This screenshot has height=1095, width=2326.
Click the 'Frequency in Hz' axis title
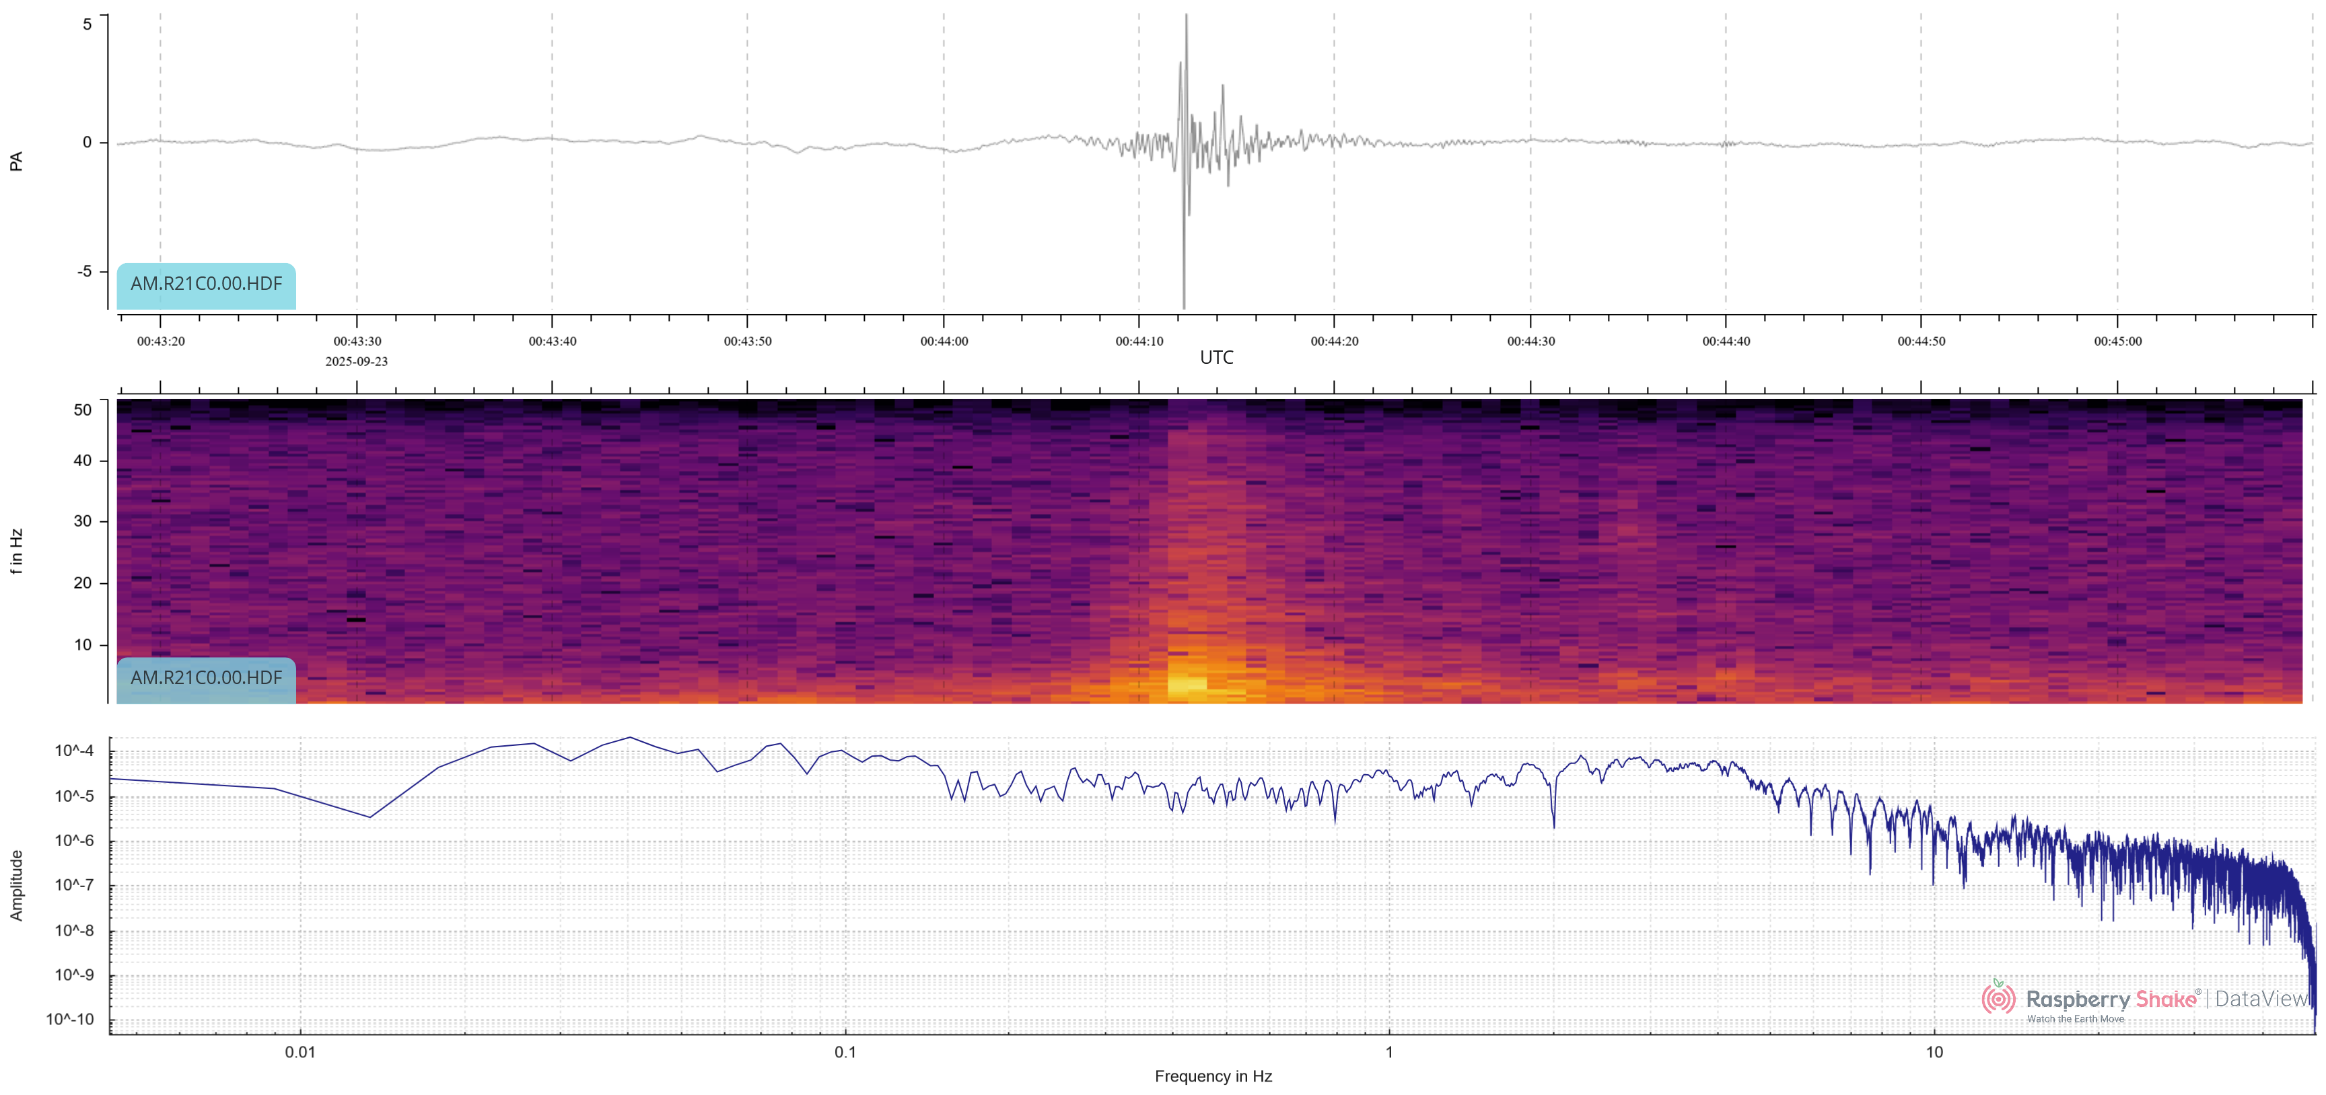pyautogui.click(x=1213, y=1076)
